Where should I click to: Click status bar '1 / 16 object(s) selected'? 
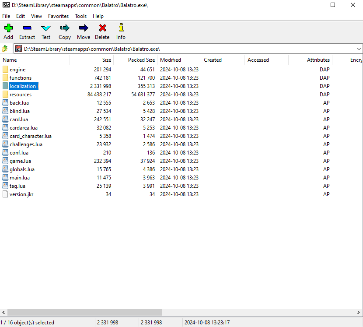click(27, 322)
